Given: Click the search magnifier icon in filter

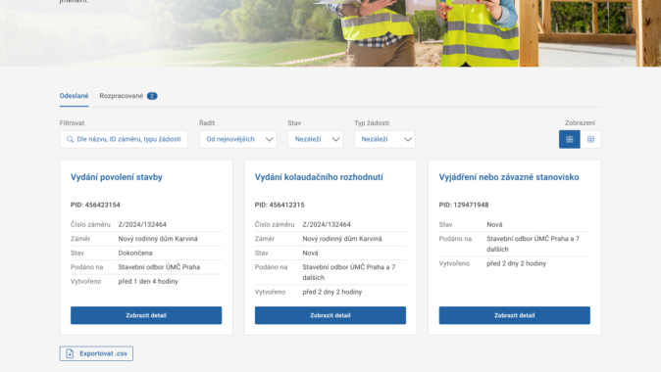Looking at the screenshot, I should tap(70, 139).
